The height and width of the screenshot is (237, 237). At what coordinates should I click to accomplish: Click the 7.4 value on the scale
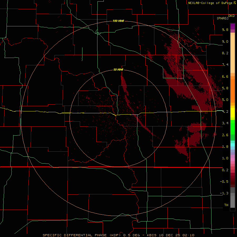225,65
